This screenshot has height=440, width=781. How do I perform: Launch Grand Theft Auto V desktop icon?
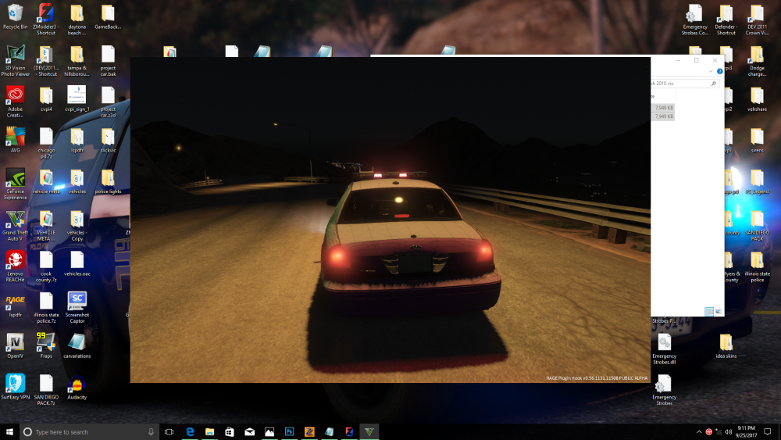(16, 225)
